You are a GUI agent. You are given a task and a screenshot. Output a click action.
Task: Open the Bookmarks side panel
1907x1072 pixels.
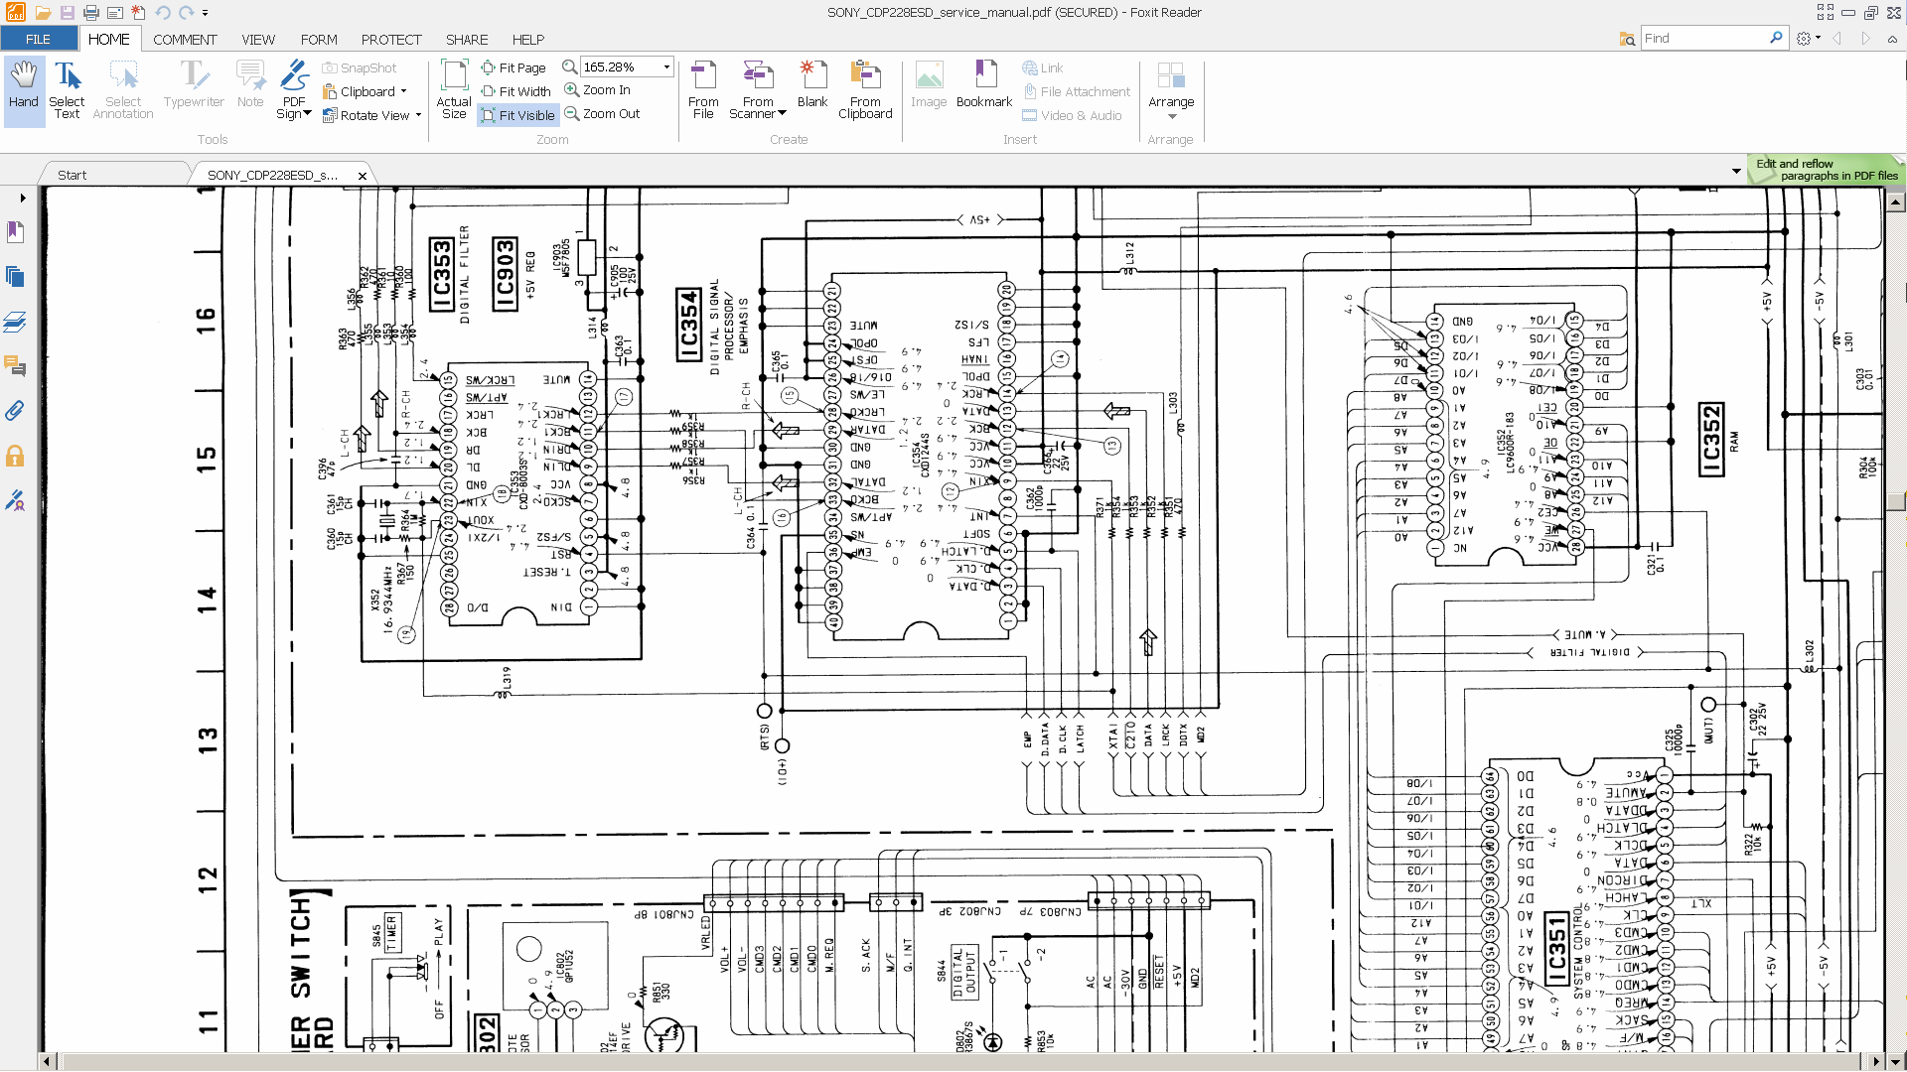pos(15,232)
